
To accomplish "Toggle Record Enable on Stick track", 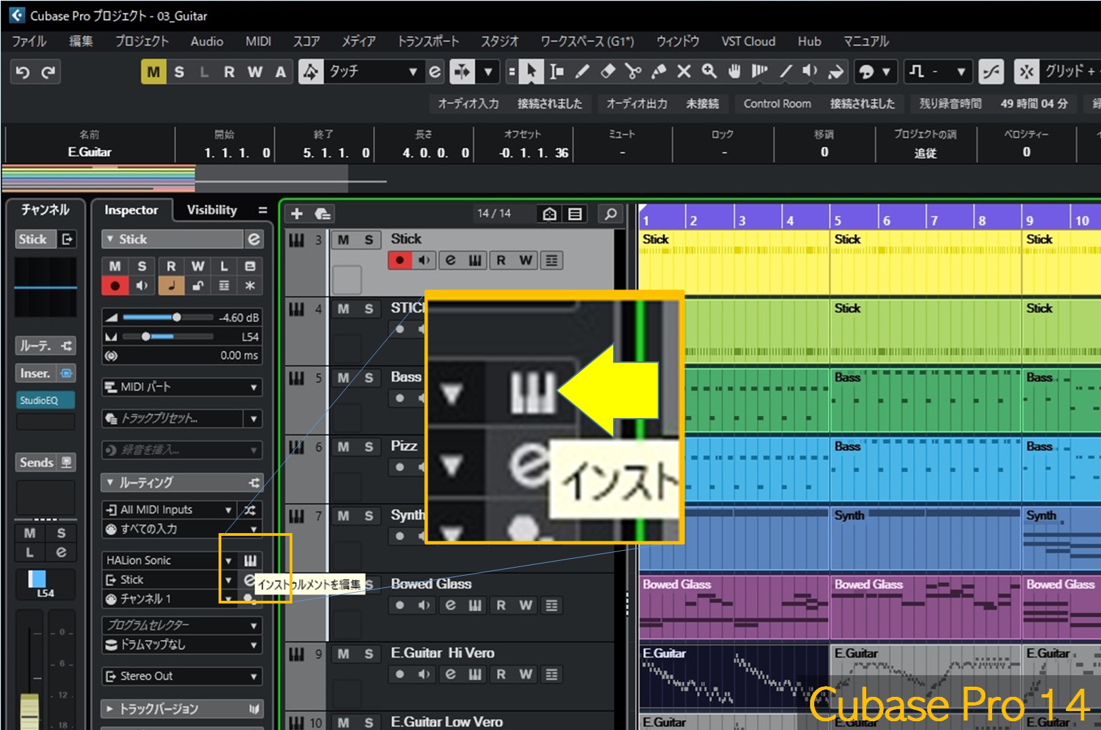I will [400, 260].
